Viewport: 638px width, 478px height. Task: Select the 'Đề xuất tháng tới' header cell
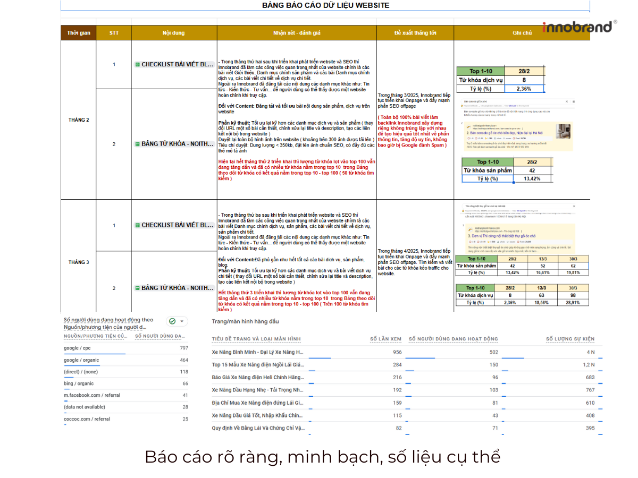(x=415, y=33)
